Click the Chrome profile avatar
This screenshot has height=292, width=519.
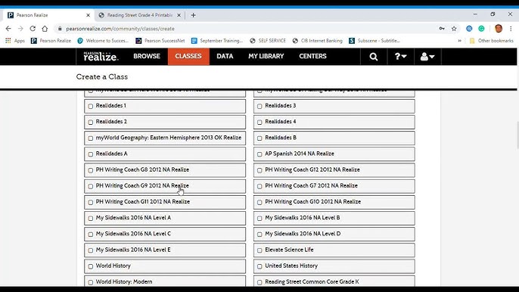(499, 29)
